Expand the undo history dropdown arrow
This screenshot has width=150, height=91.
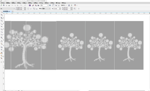(x=23, y=5)
